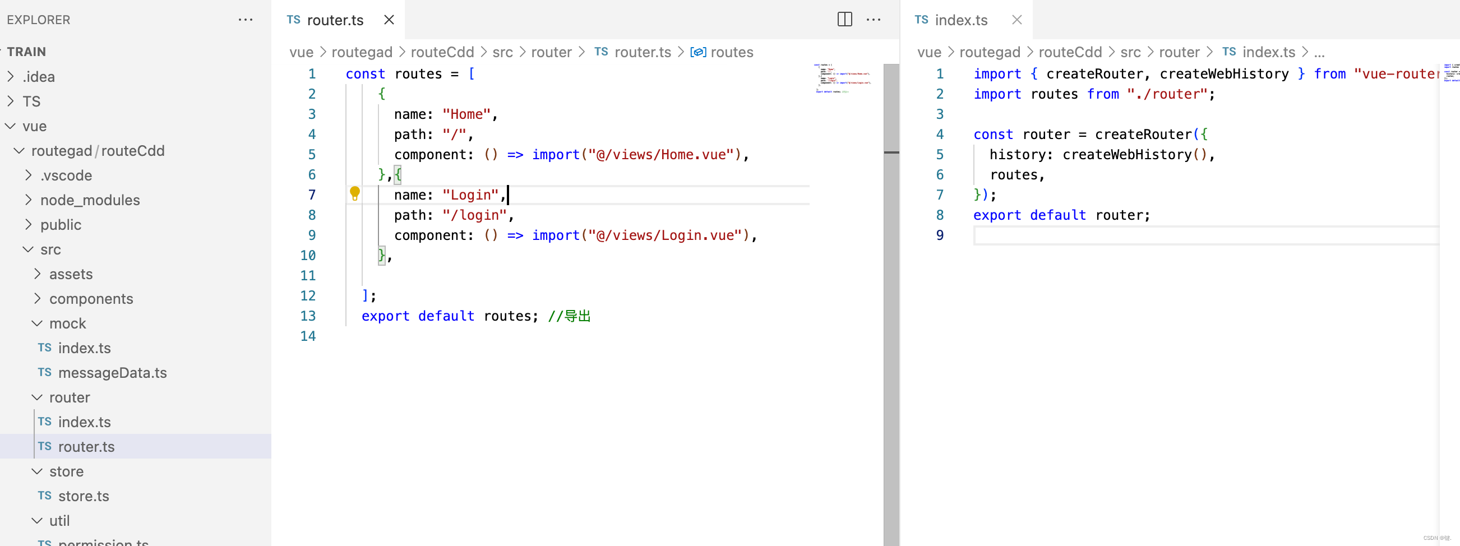
Task: Expand the node_modules folder
Action: point(136,200)
